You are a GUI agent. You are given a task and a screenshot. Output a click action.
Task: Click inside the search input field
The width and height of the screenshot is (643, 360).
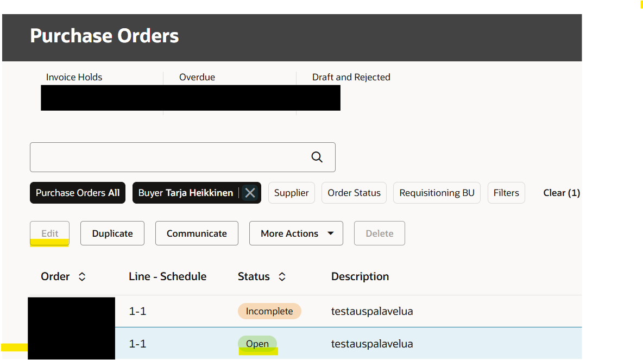[163, 157]
